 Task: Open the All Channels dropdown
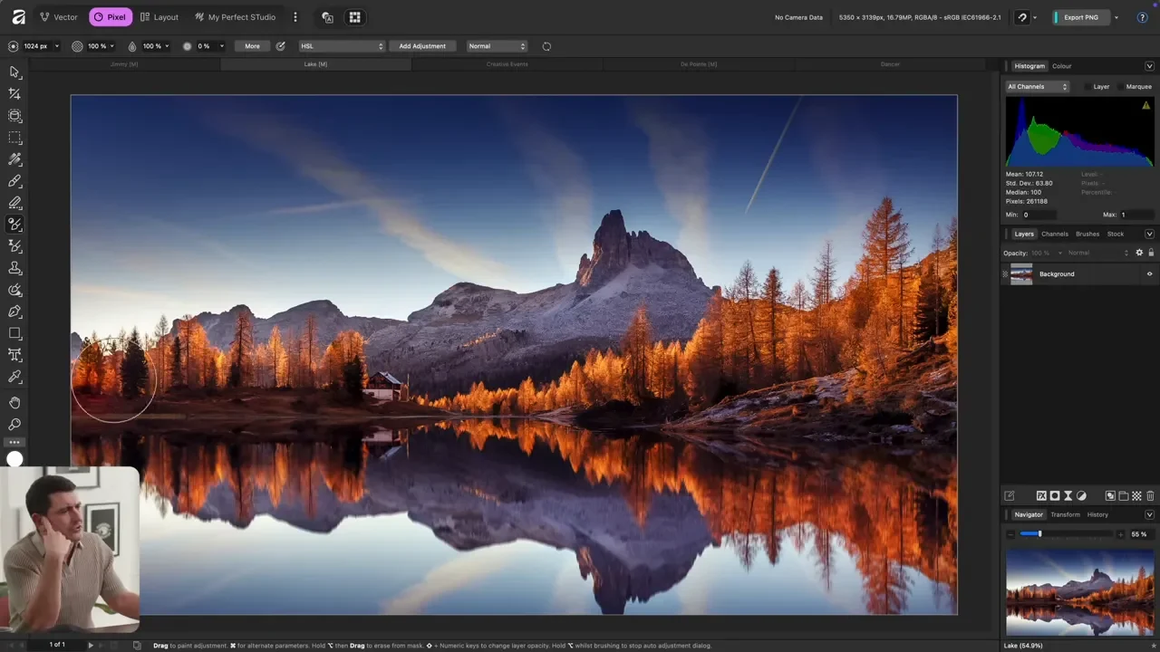point(1038,87)
